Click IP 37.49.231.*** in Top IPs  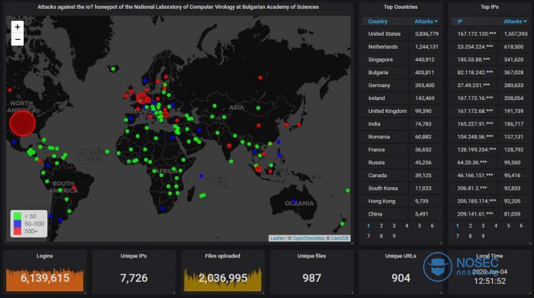tap(473, 85)
